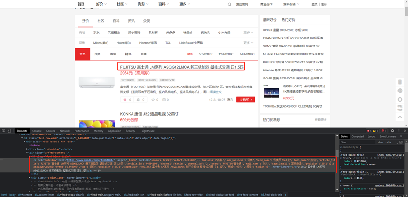Expand 更多 in the 商城 filter row

(249, 32)
